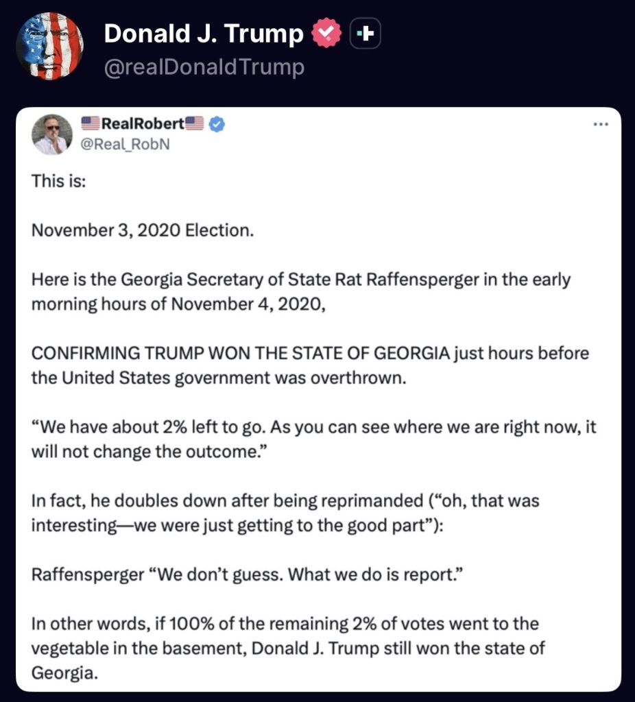Click the "In fact, he doubles down" paragraph

pos(285,512)
